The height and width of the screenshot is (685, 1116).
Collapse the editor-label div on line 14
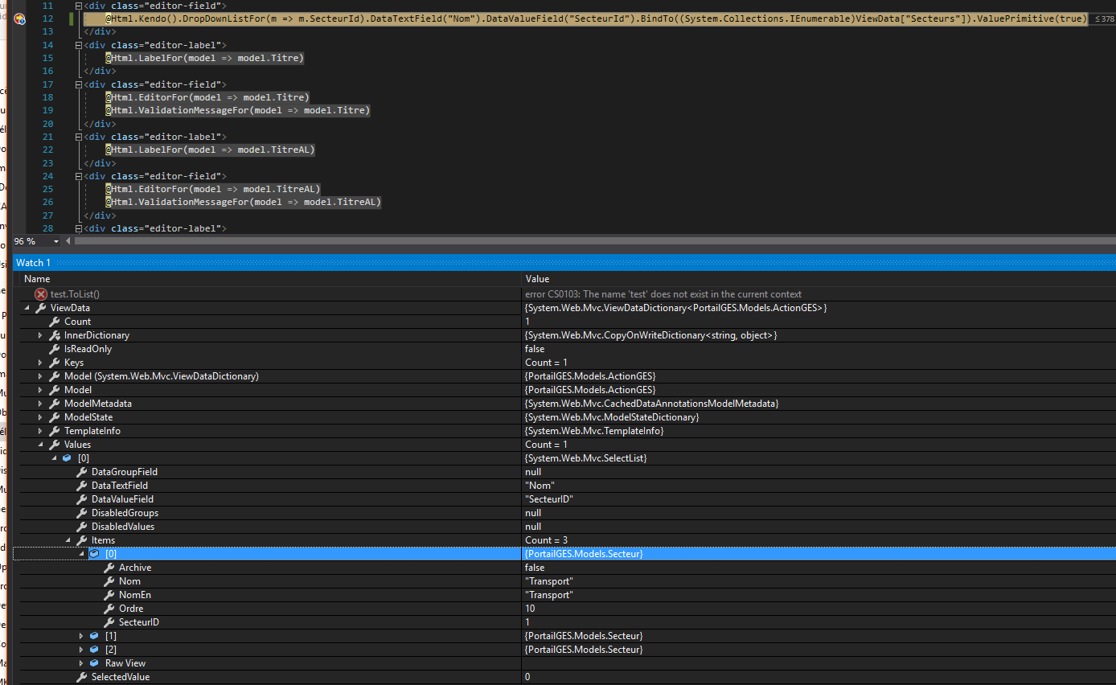(x=78, y=46)
